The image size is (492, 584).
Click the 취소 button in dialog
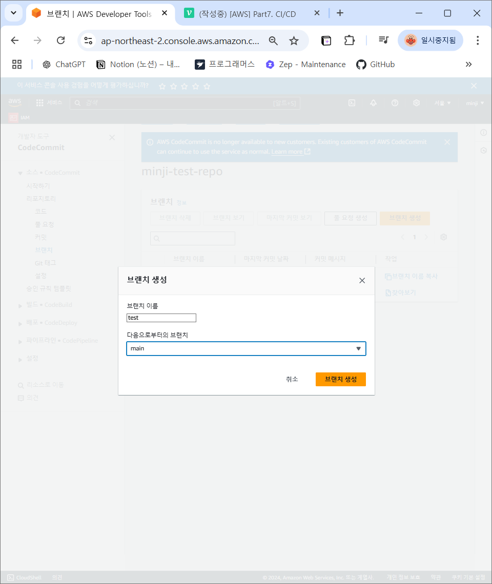click(x=292, y=379)
